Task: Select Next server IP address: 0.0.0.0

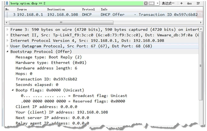Action: [x=52, y=118]
